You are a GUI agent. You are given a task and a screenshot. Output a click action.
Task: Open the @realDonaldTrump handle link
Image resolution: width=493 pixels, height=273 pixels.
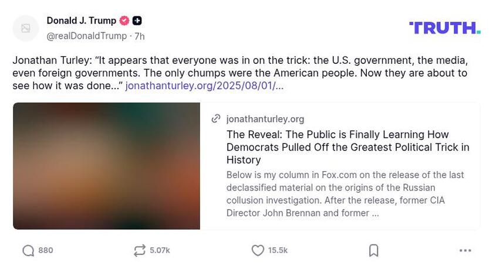86,36
